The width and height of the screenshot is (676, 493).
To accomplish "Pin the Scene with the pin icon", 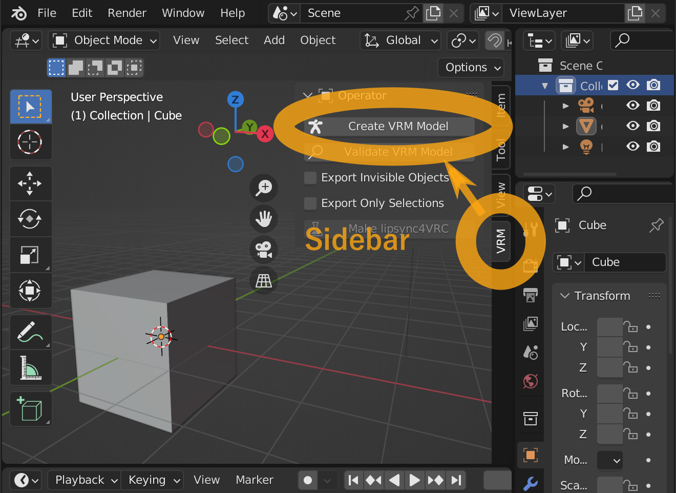I will click(x=411, y=13).
